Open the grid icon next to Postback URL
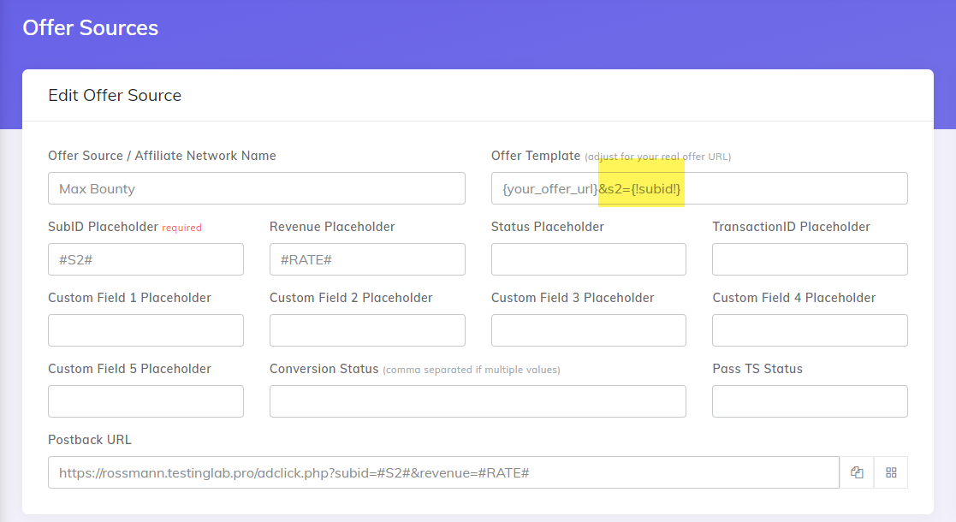The height and width of the screenshot is (522, 956). coord(890,472)
